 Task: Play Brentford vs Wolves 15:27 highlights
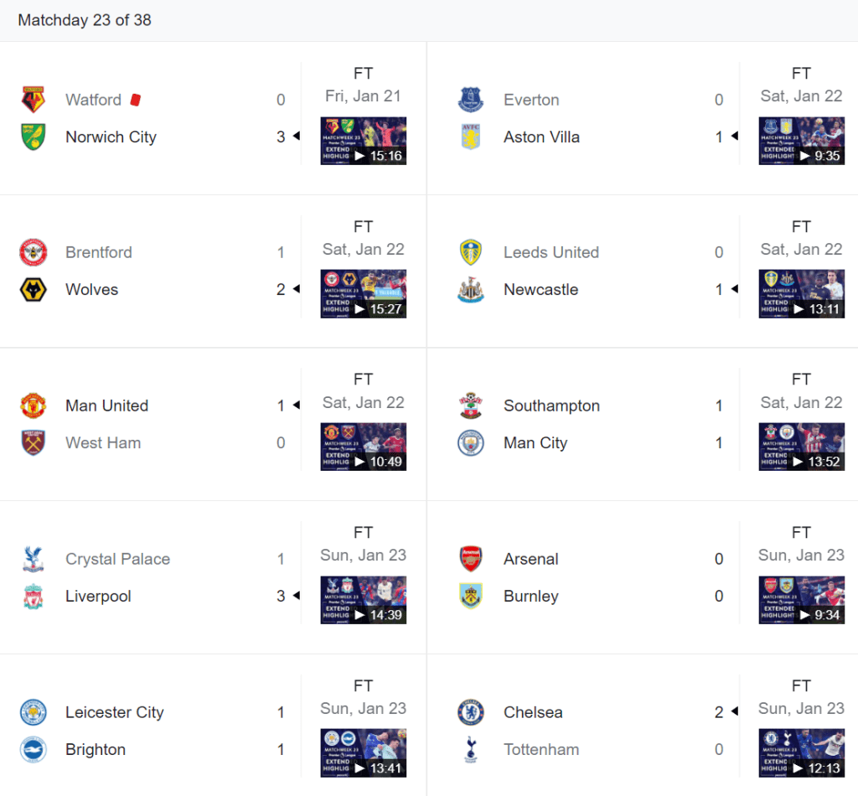364,294
